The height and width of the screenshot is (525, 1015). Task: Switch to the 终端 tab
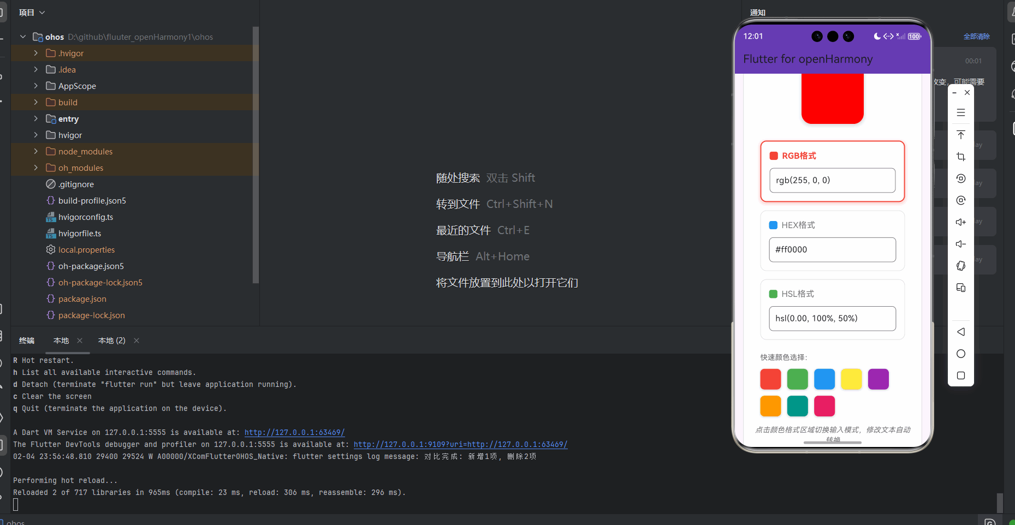(x=27, y=340)
